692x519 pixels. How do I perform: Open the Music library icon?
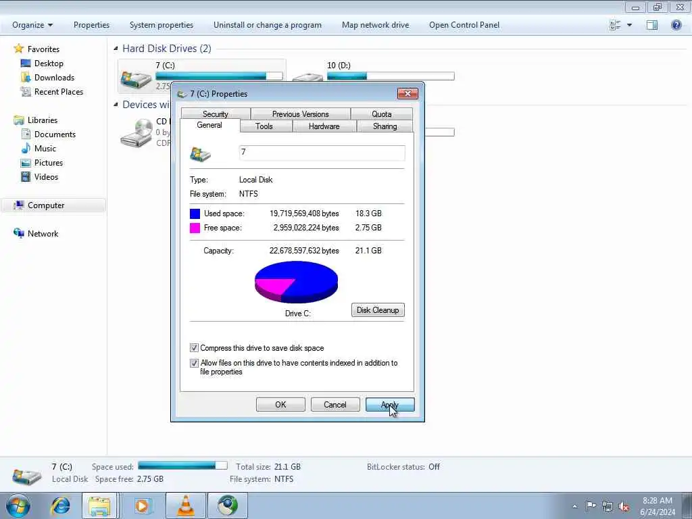click(26, 148)
